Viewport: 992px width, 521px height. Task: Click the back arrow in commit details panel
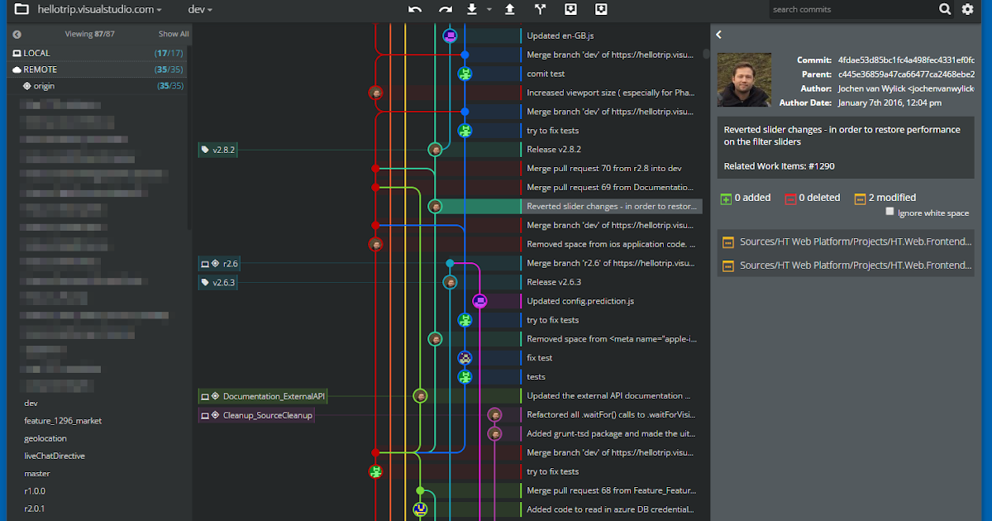pos(718,34)
